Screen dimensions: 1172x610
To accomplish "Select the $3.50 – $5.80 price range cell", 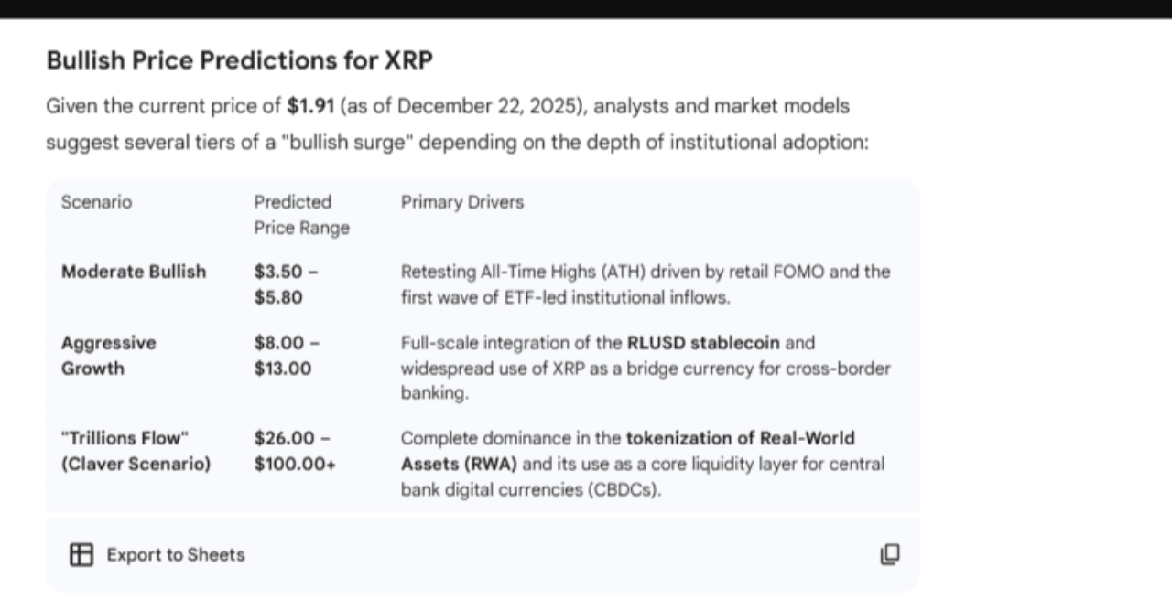I will 287,284.
